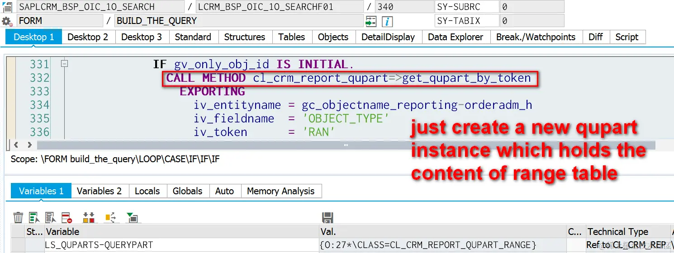Select the Variables 2 tab
The height and width of the screenshot is (253, 674).
click(x=100, y=191)
